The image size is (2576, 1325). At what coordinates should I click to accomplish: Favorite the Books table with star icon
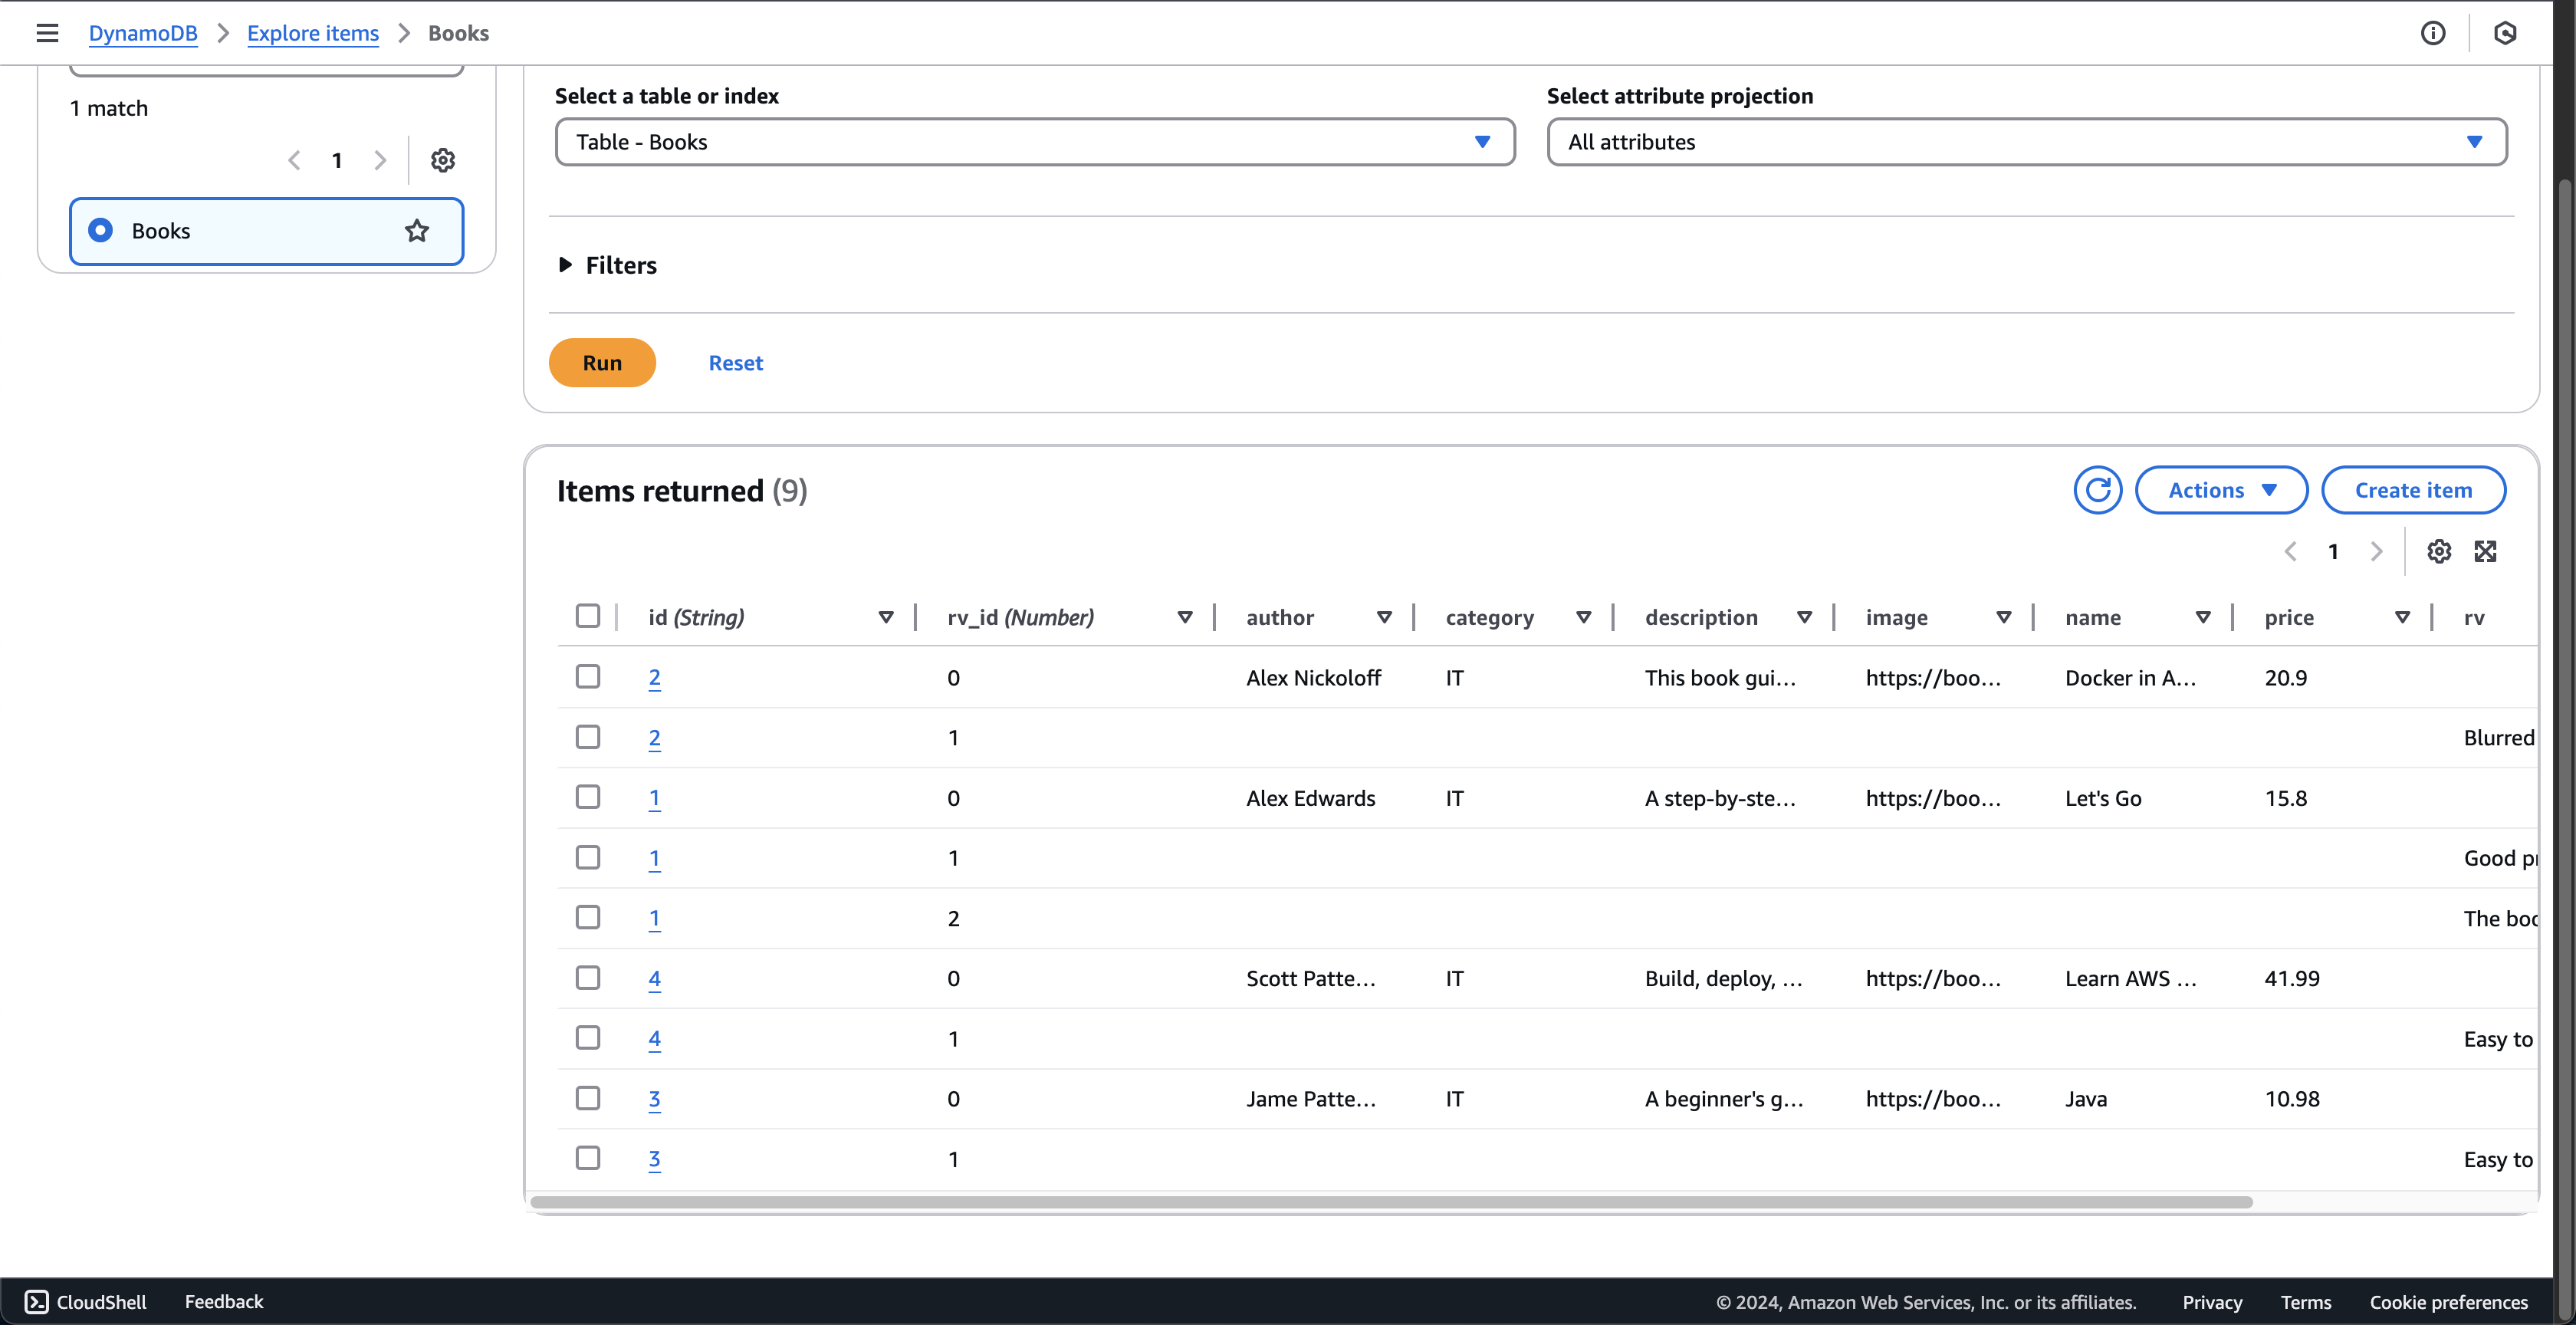coord(417,231)
